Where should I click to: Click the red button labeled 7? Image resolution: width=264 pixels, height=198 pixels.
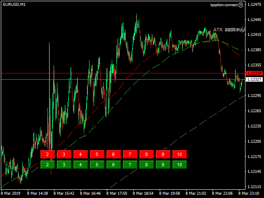tap(130, 154)
